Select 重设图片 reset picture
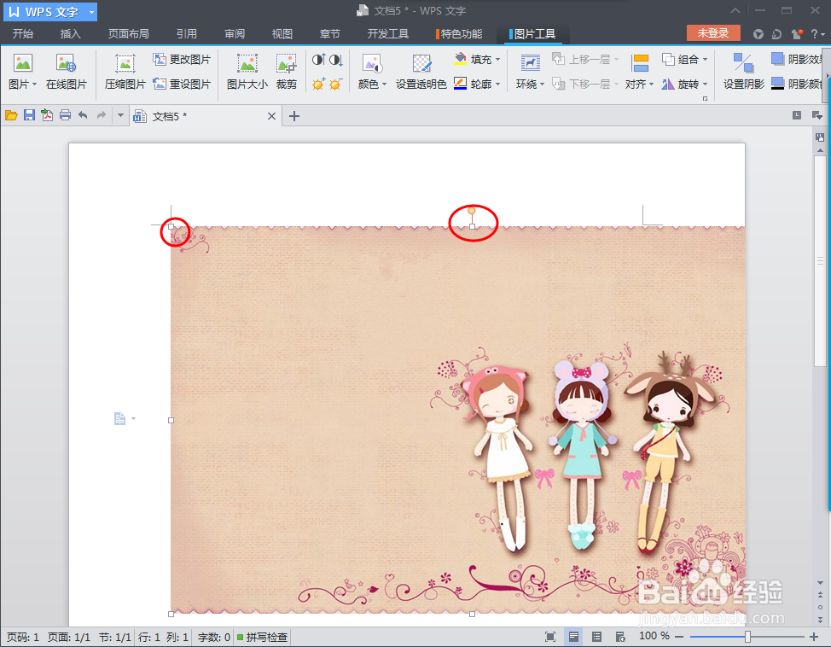The image size is (831, 647). click(182, 84)
